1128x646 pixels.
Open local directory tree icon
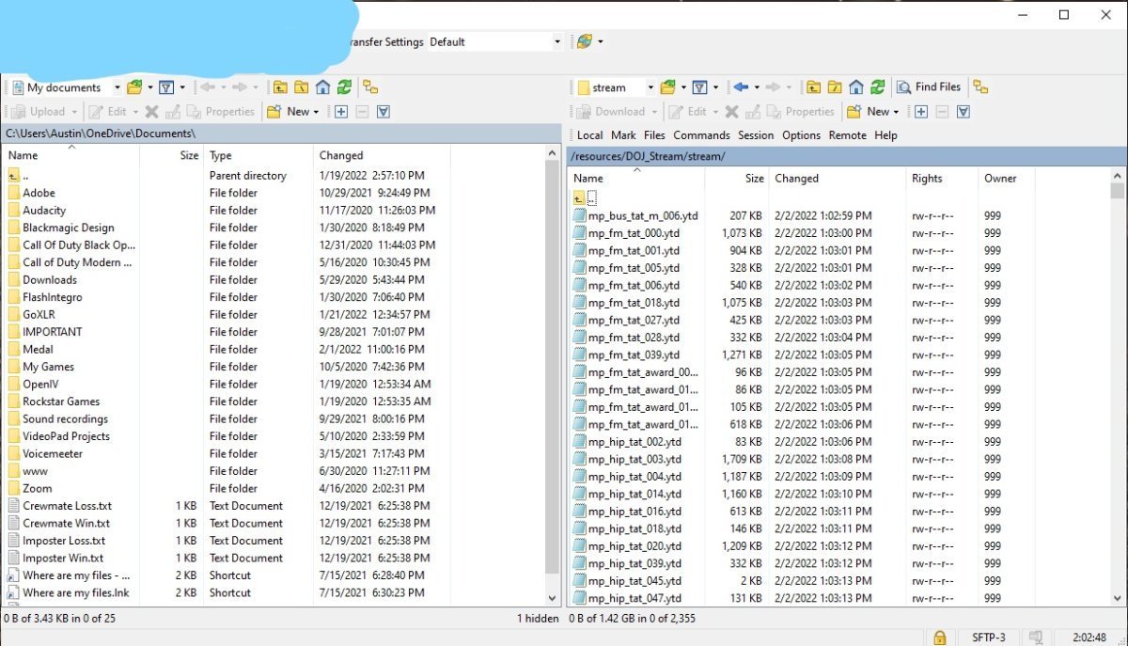tap(370, 87)
